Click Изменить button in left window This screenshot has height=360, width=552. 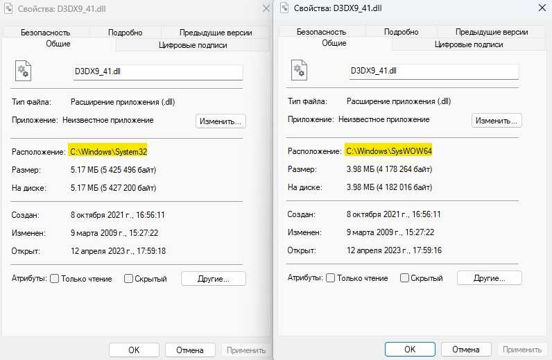pos(221,121)
